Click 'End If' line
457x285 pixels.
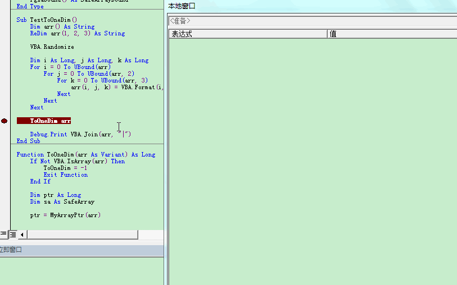coord(40,181)
